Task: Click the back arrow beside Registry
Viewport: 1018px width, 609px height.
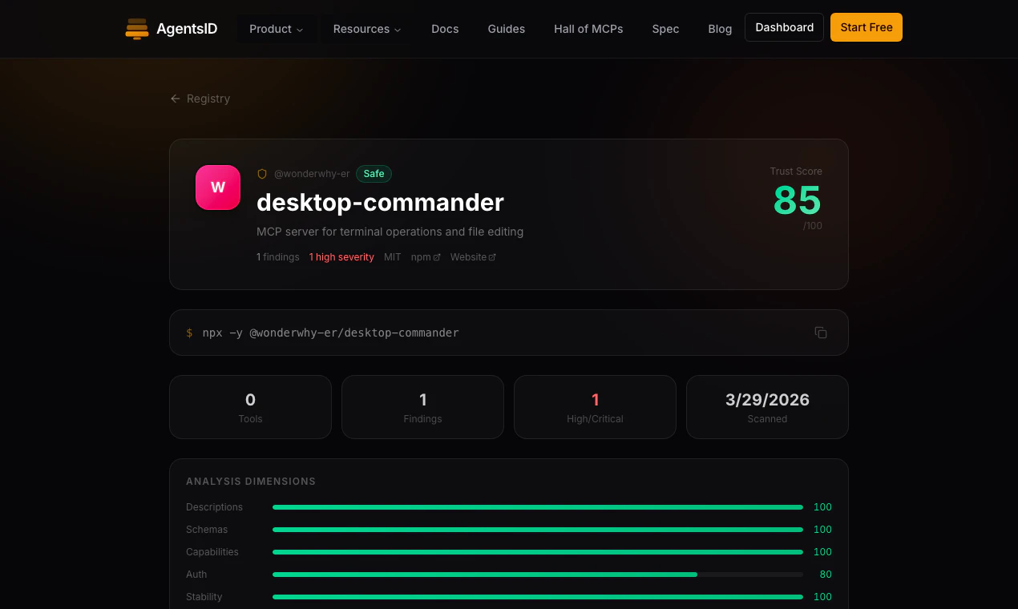Action: [x=175, y=98]
